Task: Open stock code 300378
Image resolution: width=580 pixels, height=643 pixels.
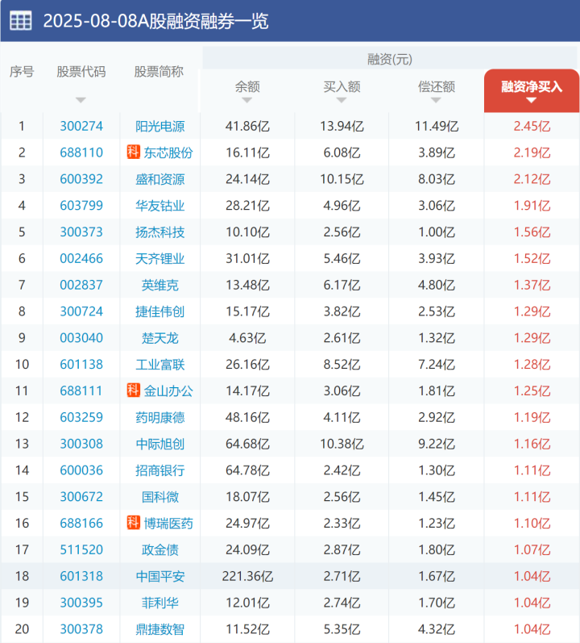Action: [81, 629]
